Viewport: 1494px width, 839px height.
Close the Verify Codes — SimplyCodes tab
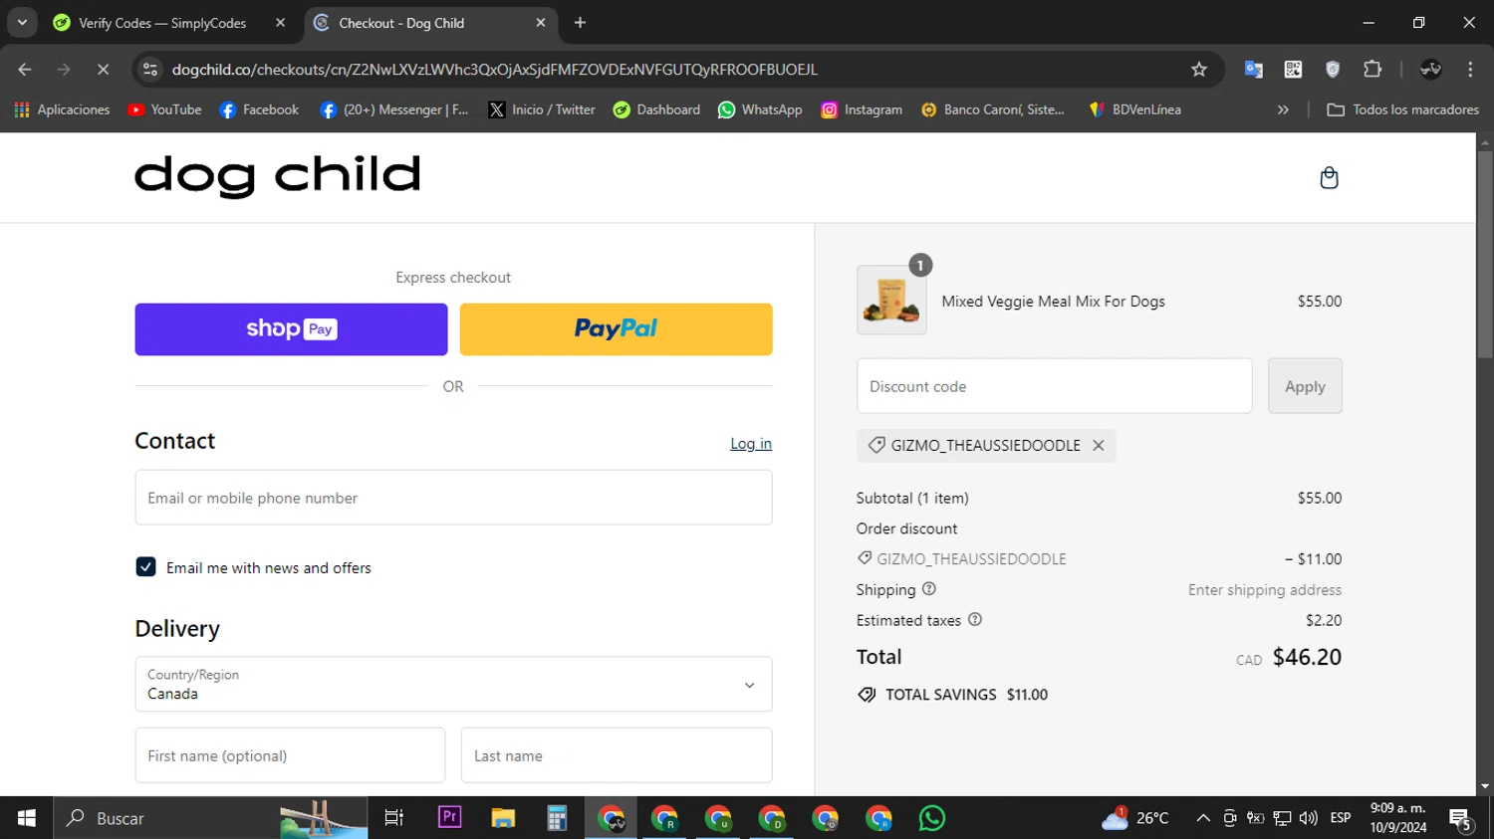pos(280,22)
